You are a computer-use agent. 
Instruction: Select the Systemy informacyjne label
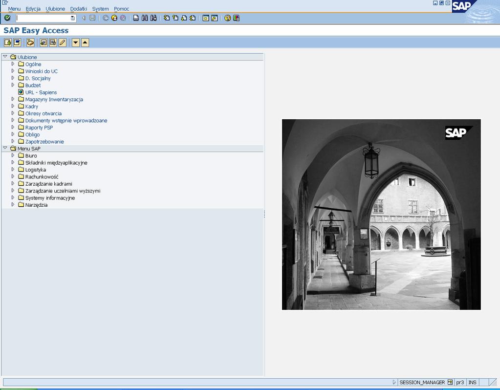point(50,198)
